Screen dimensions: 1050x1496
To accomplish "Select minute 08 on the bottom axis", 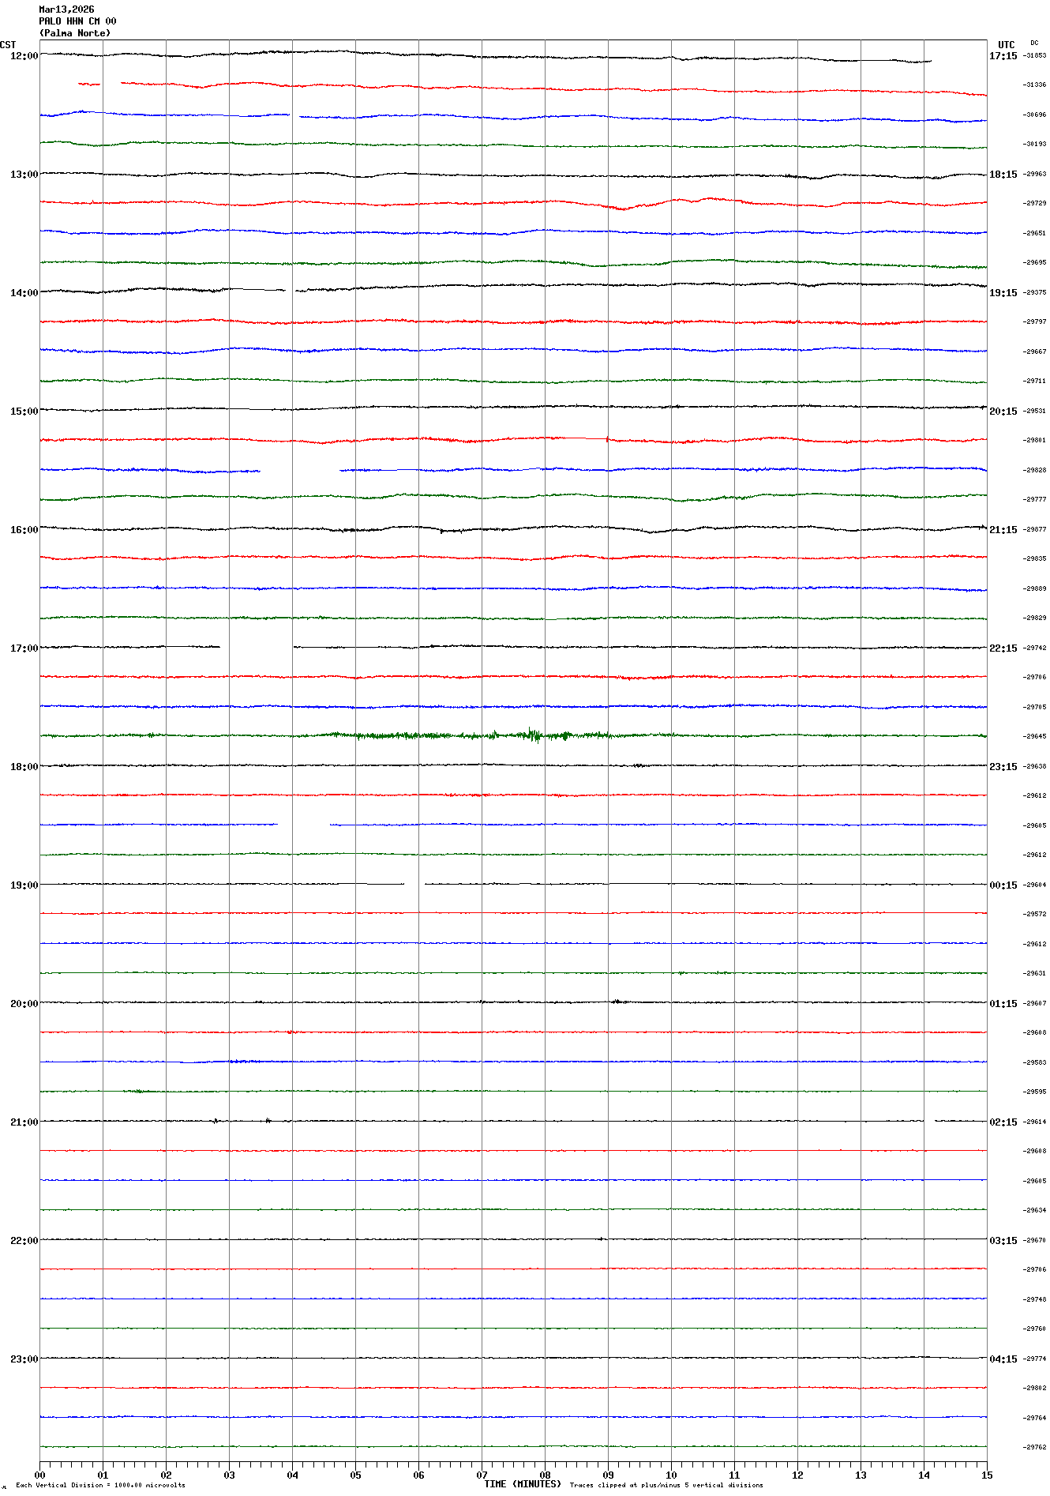I will click(x=545, y=1475).
